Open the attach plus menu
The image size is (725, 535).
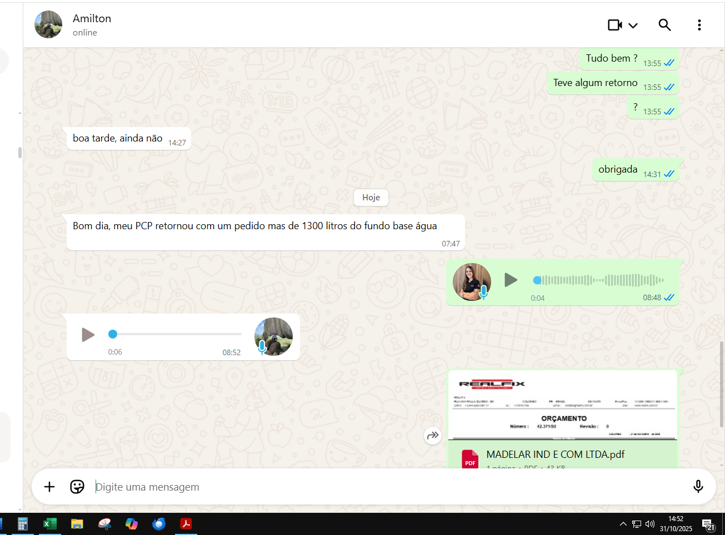[x=49, y=487]
